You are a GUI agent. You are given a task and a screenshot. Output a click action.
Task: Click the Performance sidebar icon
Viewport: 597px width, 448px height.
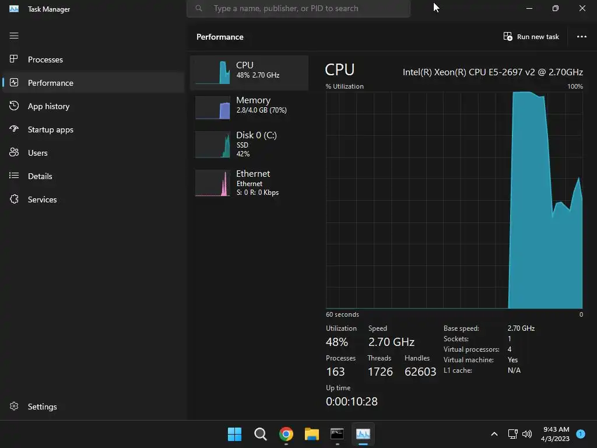click(x=14, y=82)
